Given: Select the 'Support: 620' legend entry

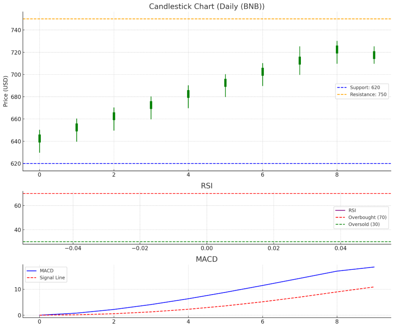Looking at the screenshot, I should pos(359,87).
